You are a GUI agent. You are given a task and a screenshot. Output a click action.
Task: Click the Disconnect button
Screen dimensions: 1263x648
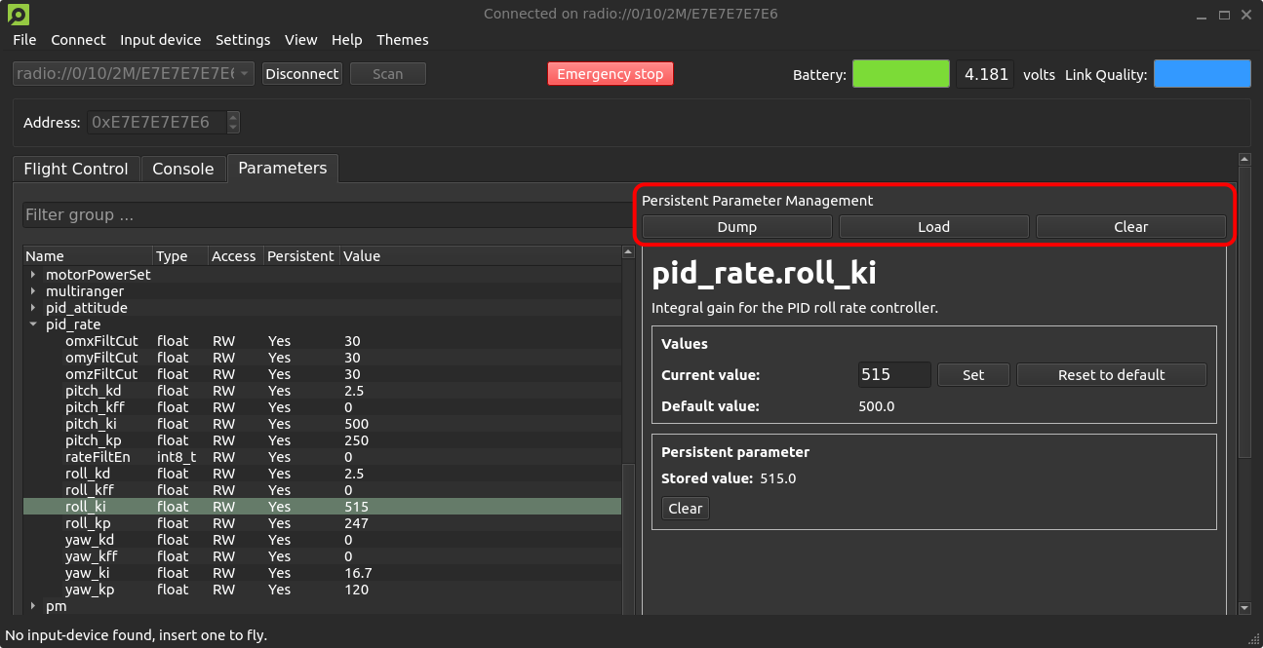coord(302,74)
